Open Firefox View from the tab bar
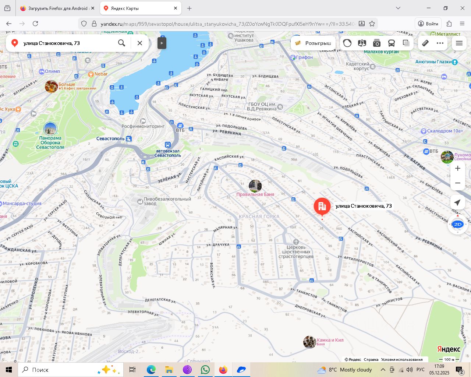 [7, 8]
